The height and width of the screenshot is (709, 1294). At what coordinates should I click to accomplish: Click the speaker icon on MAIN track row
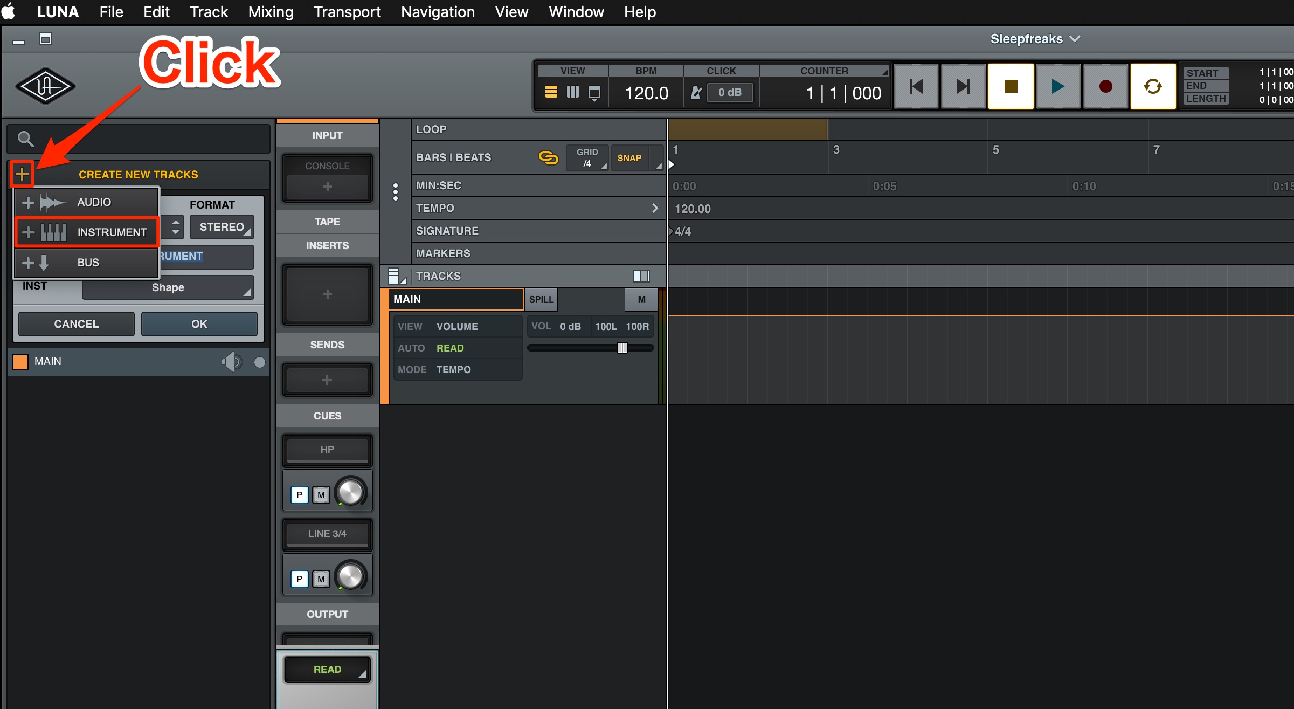click(x=232, y=362)
